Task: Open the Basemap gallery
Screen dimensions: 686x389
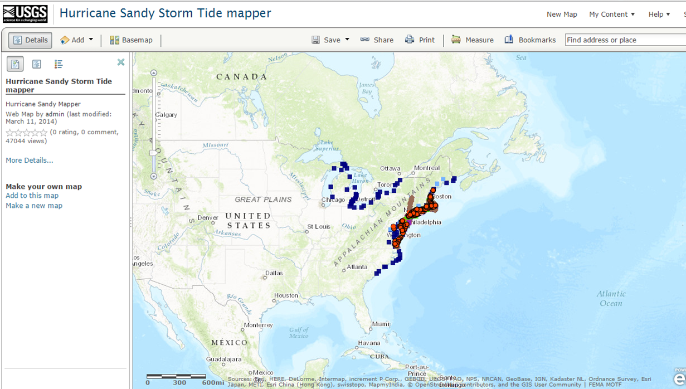Action: pyautogui.click(x=132, y=40)
